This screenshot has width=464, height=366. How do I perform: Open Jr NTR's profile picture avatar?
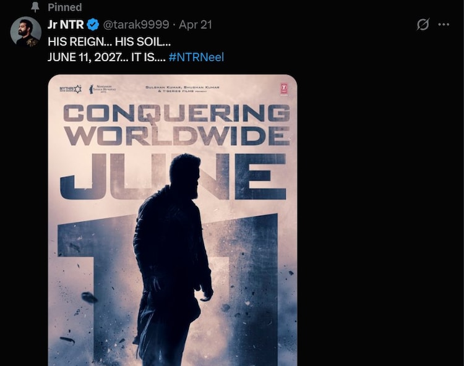point(26,32)
